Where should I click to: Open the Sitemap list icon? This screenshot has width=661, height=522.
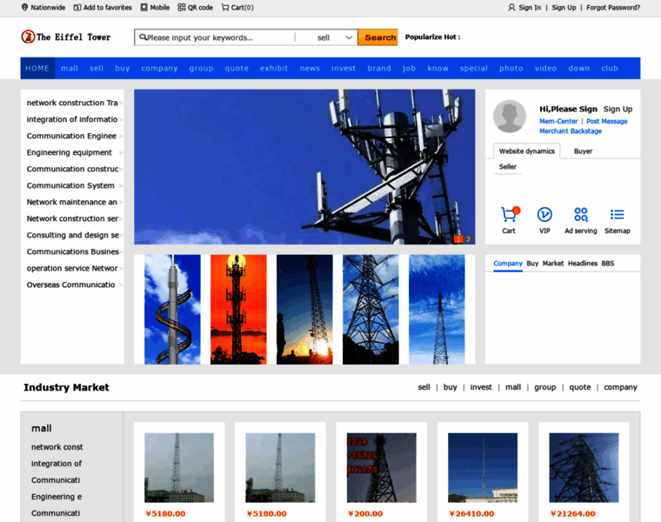[x=618, y=215]
